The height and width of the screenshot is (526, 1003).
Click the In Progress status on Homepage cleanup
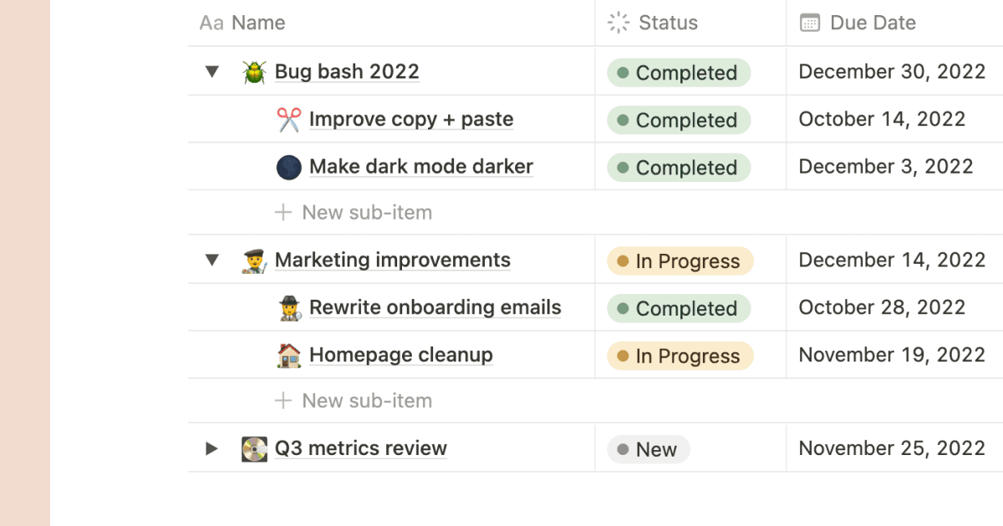point(679,355)
